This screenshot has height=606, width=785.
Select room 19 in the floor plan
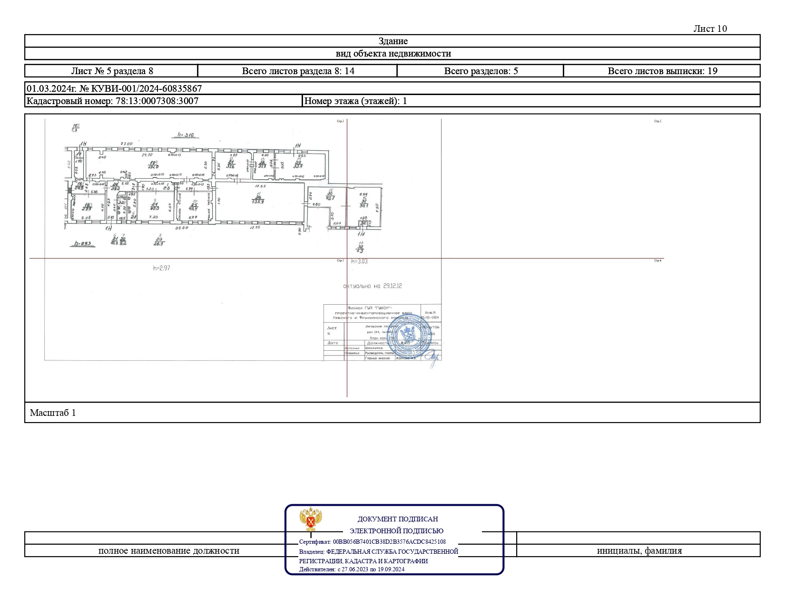pos(153,165)
